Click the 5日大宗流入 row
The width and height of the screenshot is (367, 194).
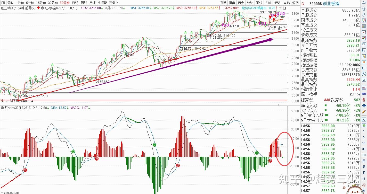click(331, 120)
